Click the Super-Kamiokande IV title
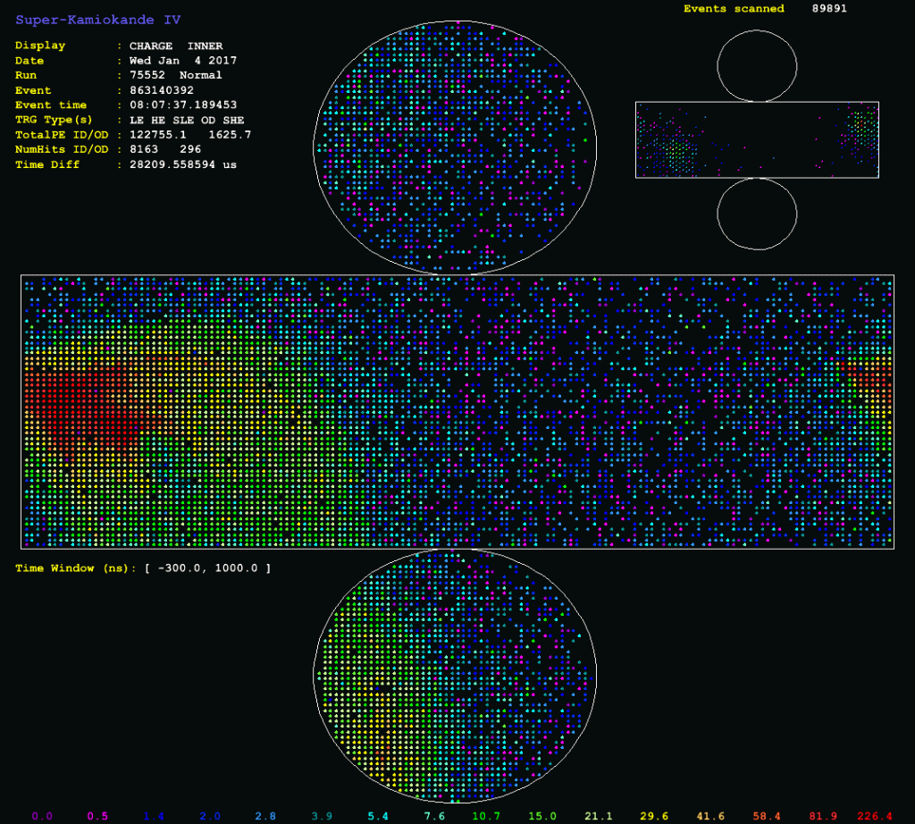The height and width of the screenshot is (824, 915). (98, 20)
